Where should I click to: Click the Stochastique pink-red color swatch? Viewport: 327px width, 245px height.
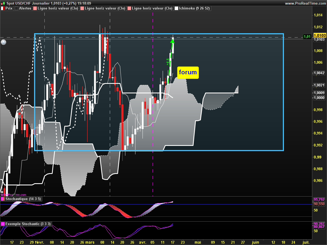coord(3,199)
